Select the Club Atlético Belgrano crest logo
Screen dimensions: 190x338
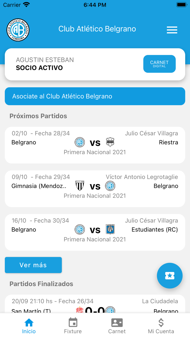[x=18, y=30]
